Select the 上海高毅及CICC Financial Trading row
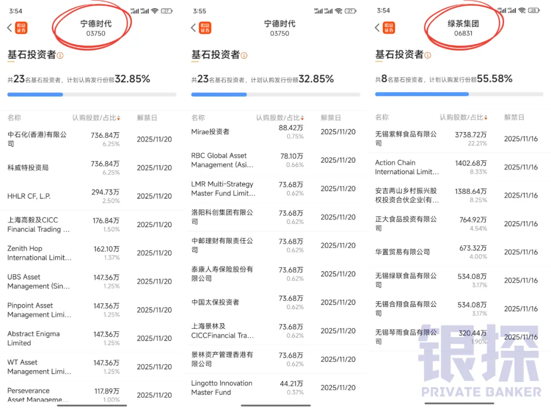The image size is (551, 409). point(92,225)
